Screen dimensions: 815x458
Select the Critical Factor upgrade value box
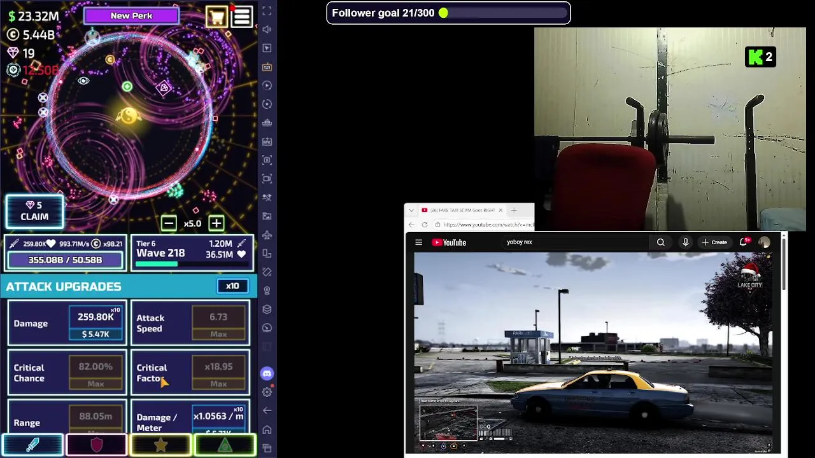(x=218, y=373)
